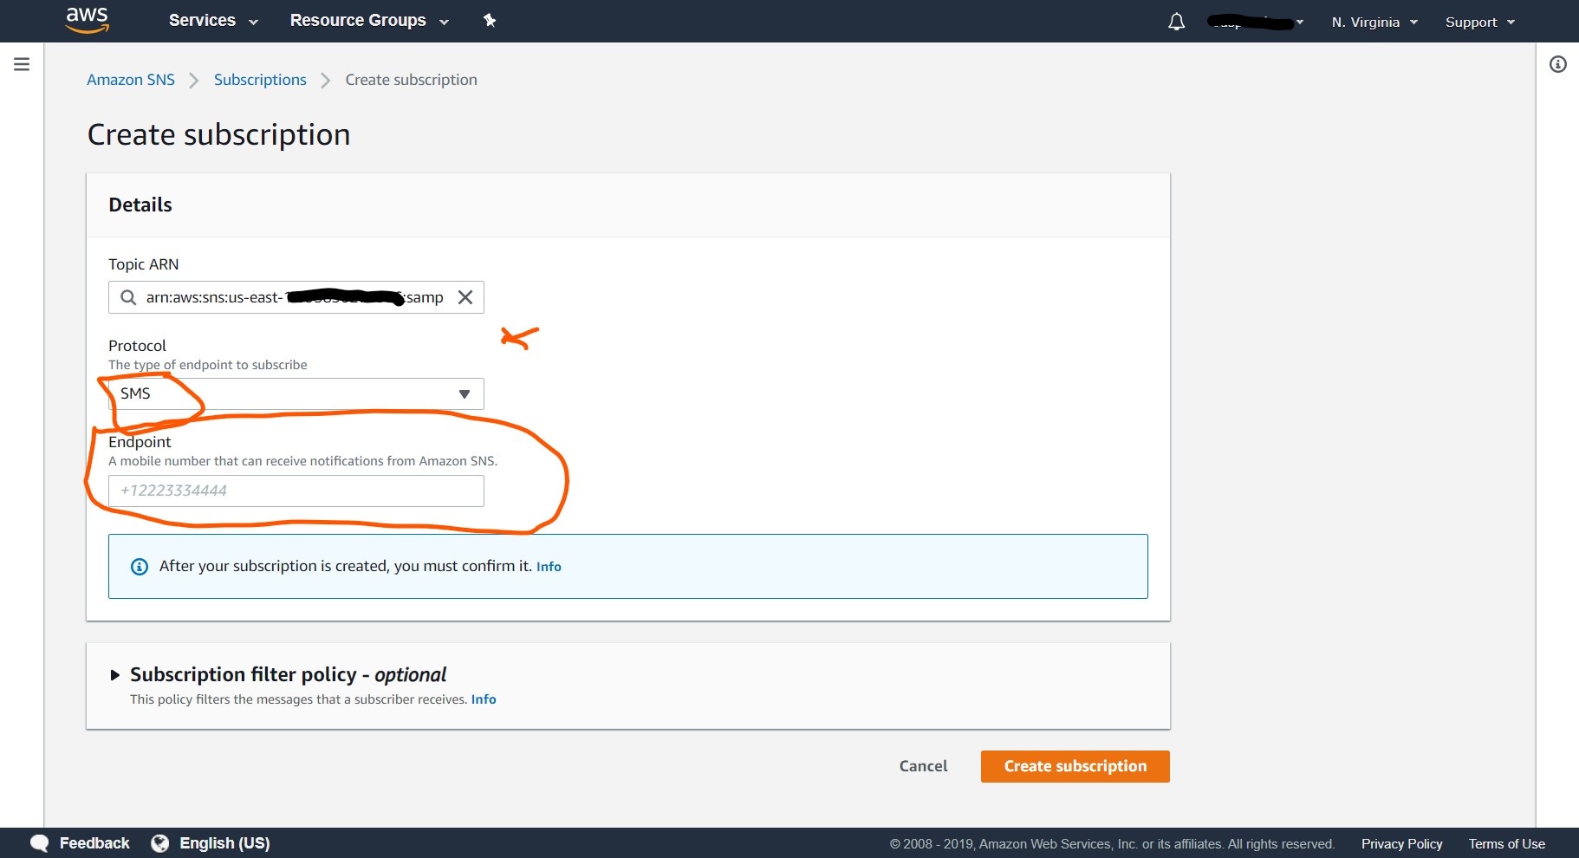Open the Protocol SMS dropdown
Screen dimensions: 1579x858
296,394
